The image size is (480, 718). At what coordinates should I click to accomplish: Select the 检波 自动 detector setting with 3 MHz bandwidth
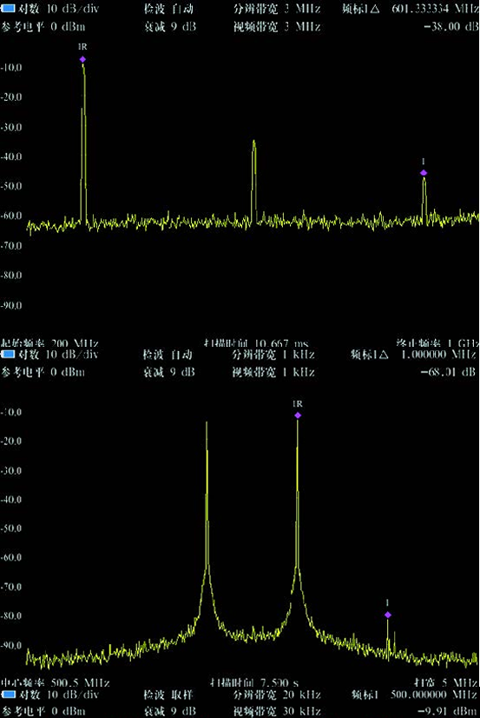click(168, 9)
